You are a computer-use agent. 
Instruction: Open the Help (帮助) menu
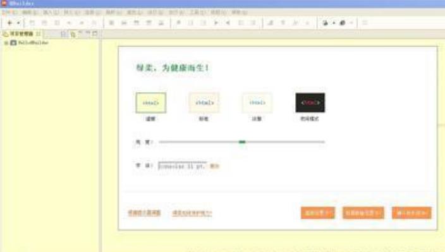(239, 12)
